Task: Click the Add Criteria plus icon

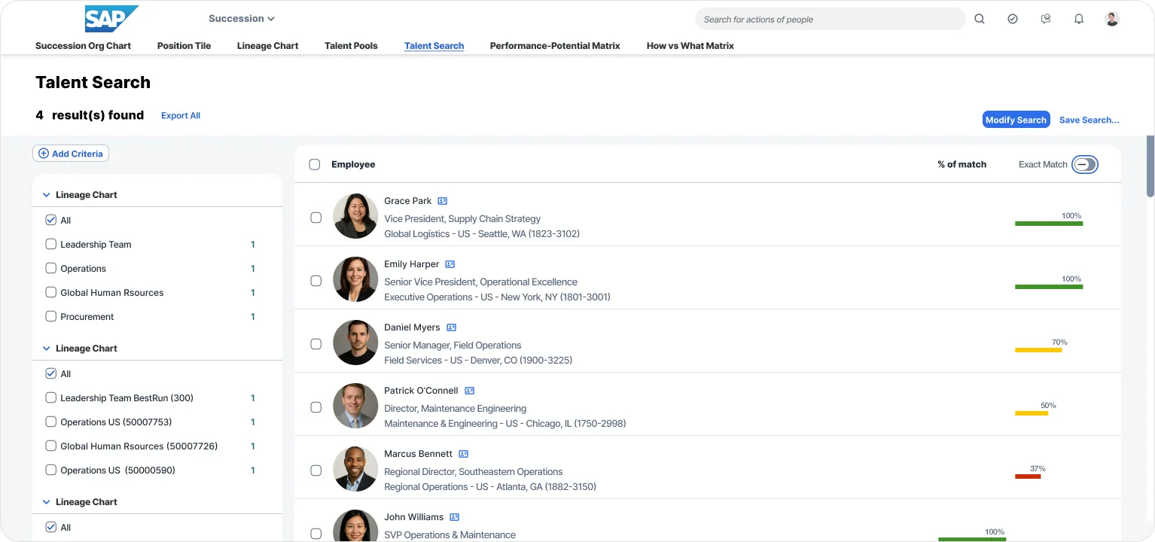Action: click(44, 153)
